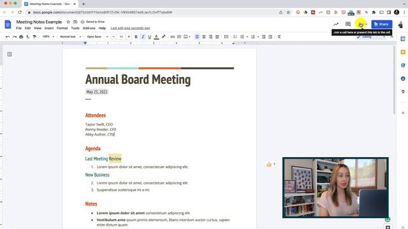Screen dimensions: 408x229
Task: Show document outline icon
Action: click(10, 54)
